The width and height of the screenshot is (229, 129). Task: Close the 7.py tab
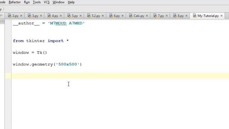[167, 16]
